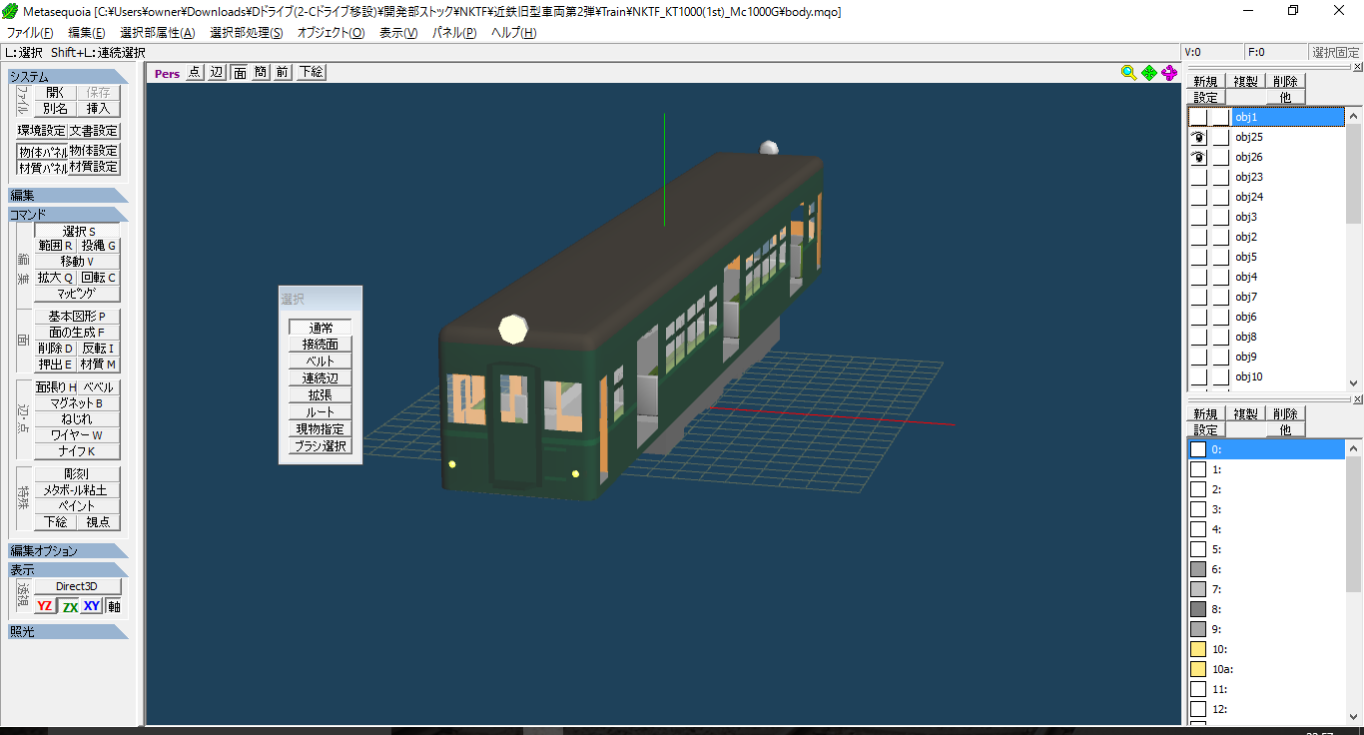The height and width of the screenshot is (735, 1364).
Task: Click 新規 in the object panel
Action: point(1205,81)
